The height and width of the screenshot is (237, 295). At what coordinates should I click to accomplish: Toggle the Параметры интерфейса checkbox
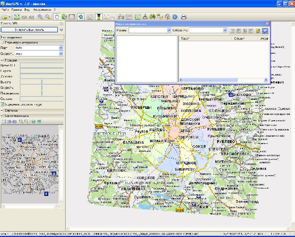click(x=2, y=42)
